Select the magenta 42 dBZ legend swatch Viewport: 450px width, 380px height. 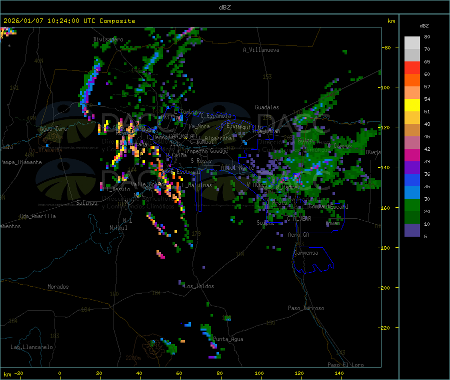coord(412,155)
